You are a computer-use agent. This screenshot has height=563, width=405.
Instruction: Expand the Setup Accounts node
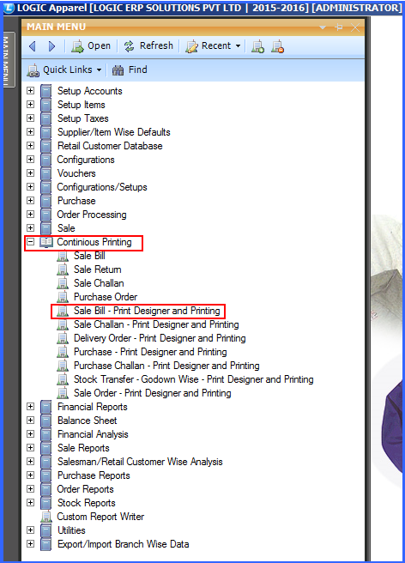31,90
